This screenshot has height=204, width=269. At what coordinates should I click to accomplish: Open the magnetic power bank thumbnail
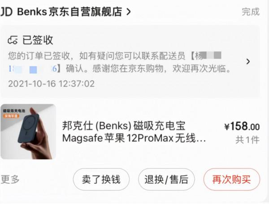coord(28,132)
